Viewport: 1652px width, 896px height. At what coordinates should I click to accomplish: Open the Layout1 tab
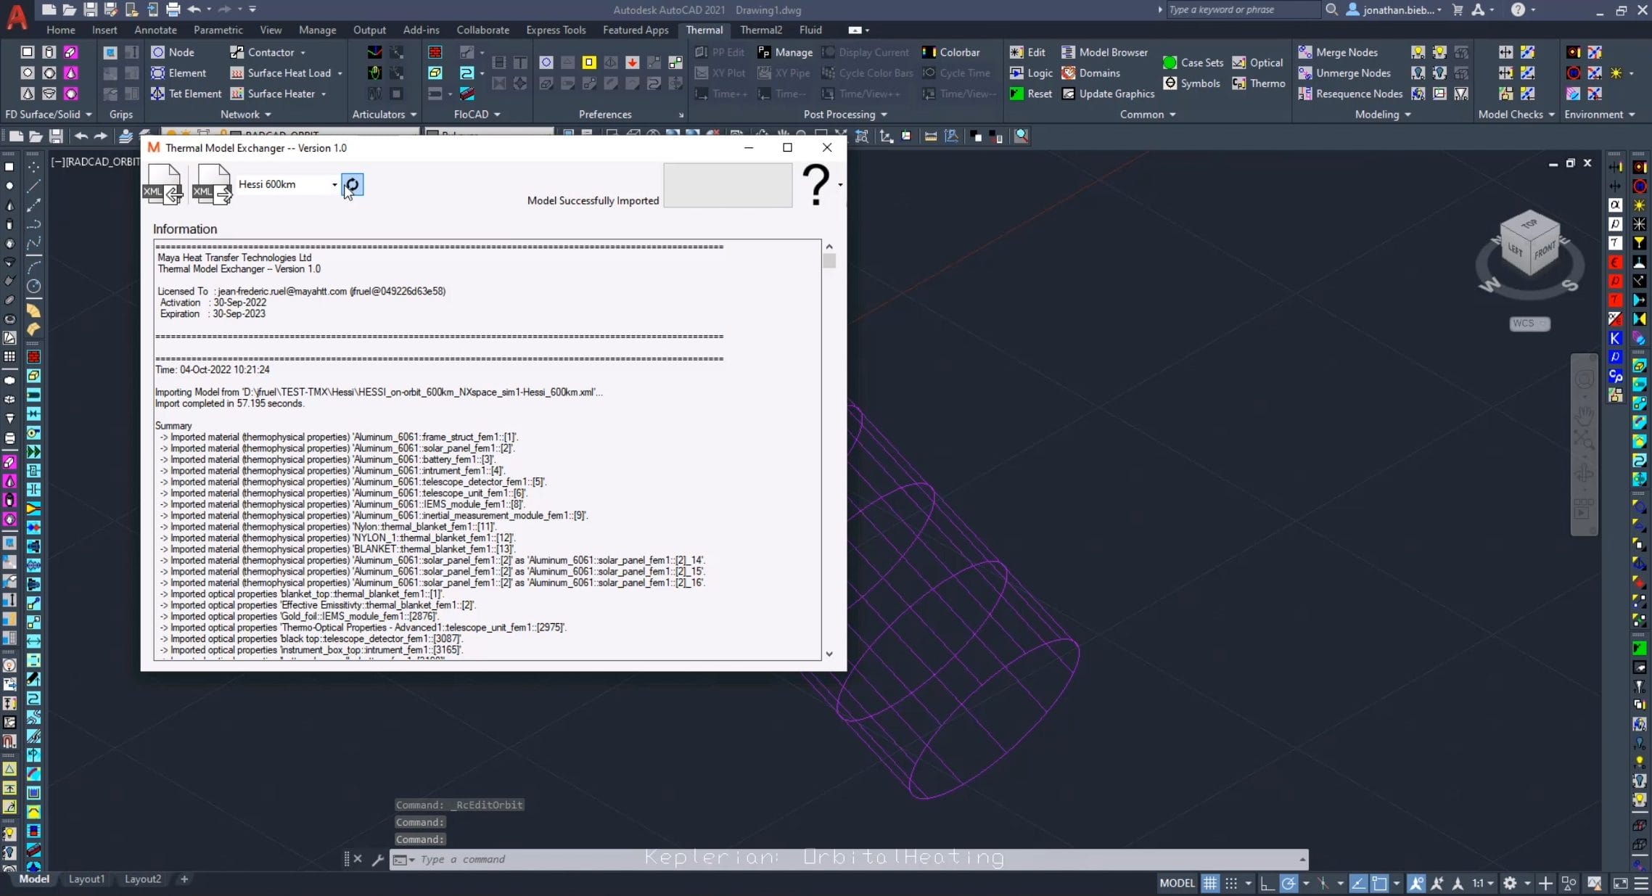point(86,879)
